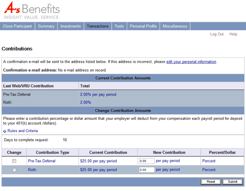Click the Days to complete request value 10
The width and height of the screenshot is (246, 191).
pyautogui.click(x=65, y=140)
